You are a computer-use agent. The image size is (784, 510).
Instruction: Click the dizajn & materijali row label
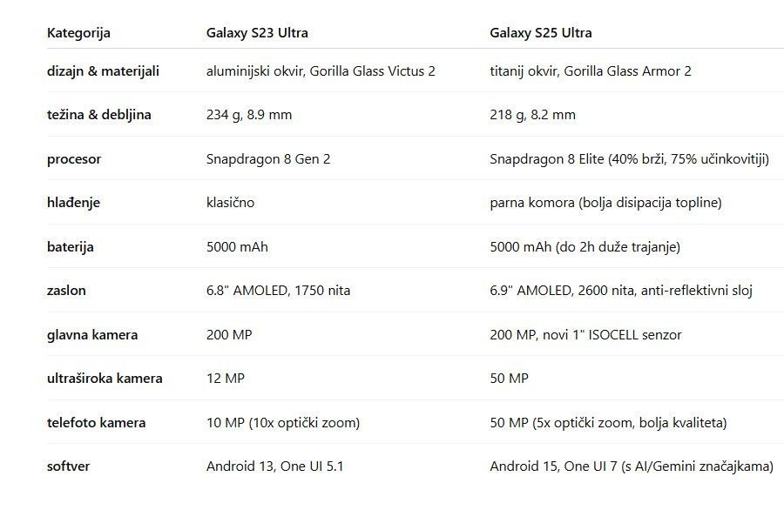click(103, 71)
